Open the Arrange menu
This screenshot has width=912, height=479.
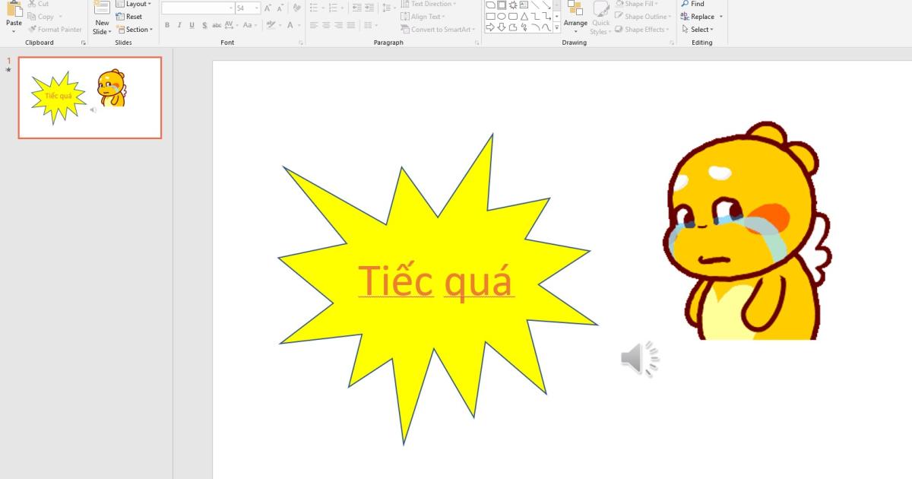[575, 17]
